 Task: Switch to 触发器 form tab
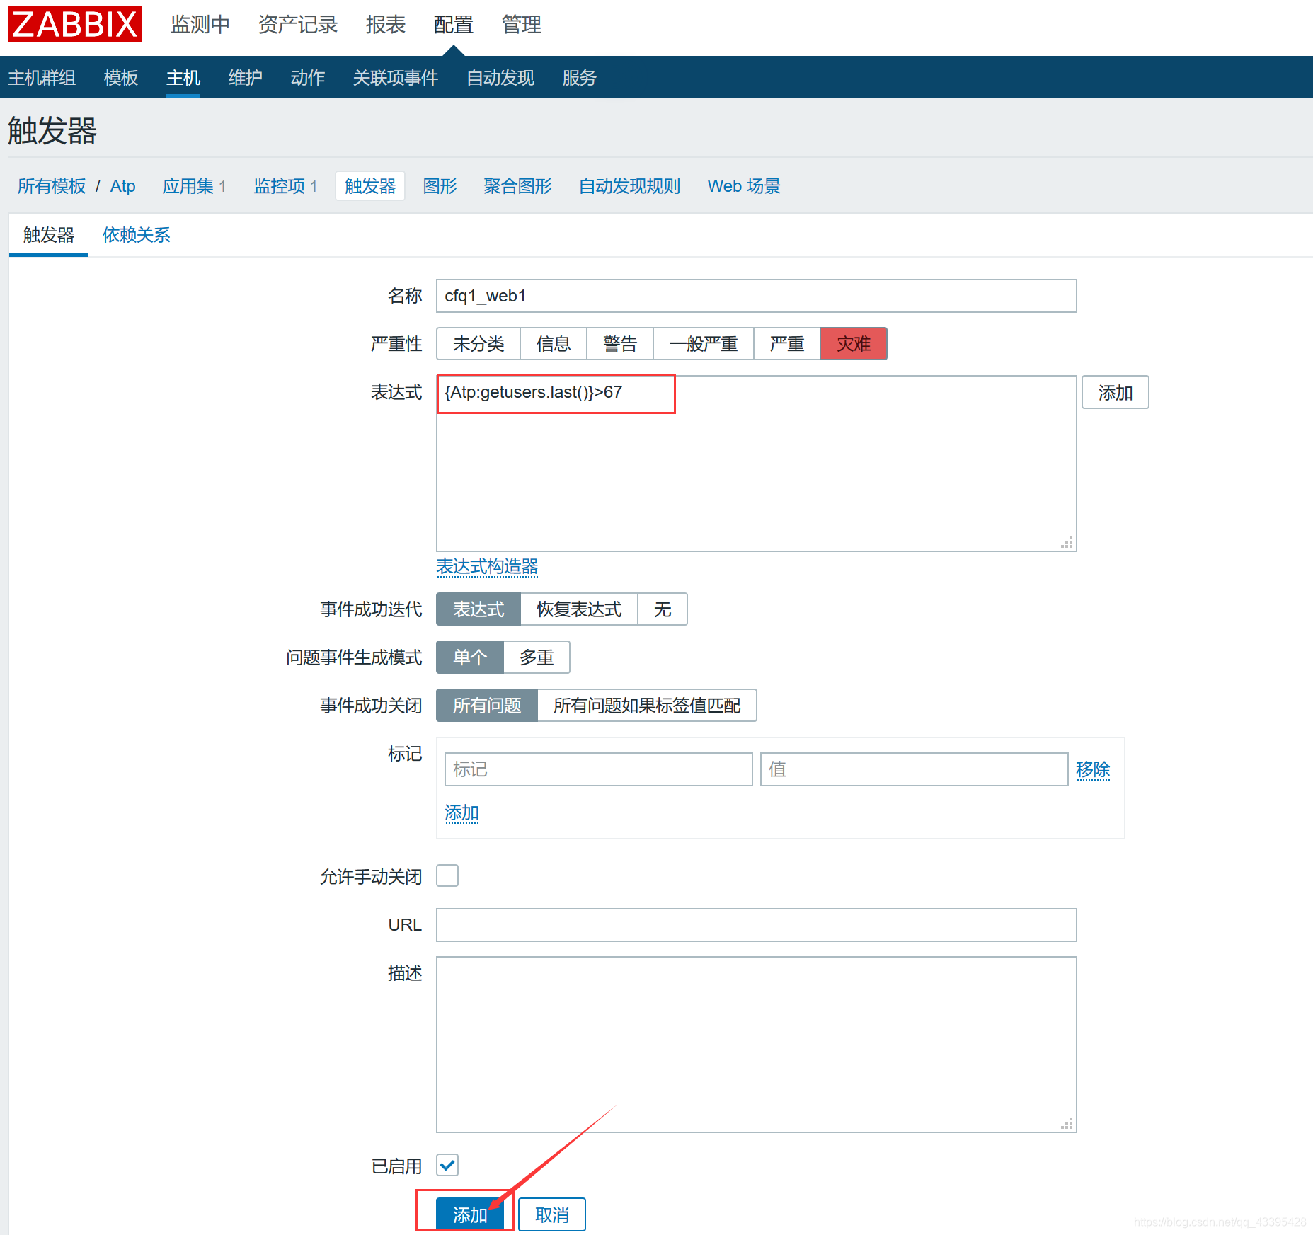[49, 235]
